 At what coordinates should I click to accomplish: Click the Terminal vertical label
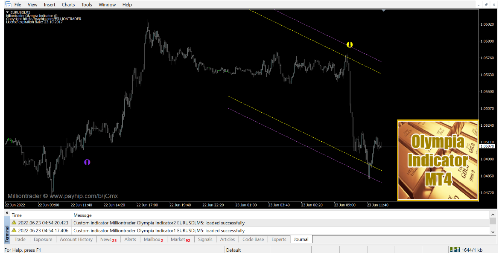pos(7,234)
